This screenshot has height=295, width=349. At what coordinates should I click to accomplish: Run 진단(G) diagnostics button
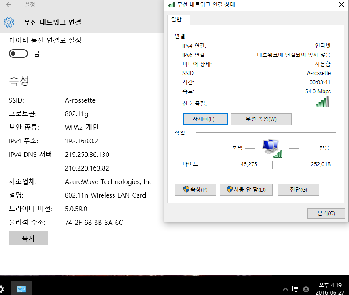tap(299, 190)
